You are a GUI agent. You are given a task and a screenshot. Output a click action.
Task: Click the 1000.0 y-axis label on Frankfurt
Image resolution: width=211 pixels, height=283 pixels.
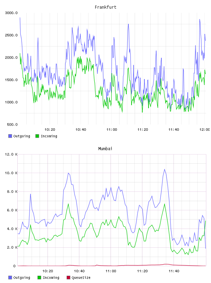(11, 102)
